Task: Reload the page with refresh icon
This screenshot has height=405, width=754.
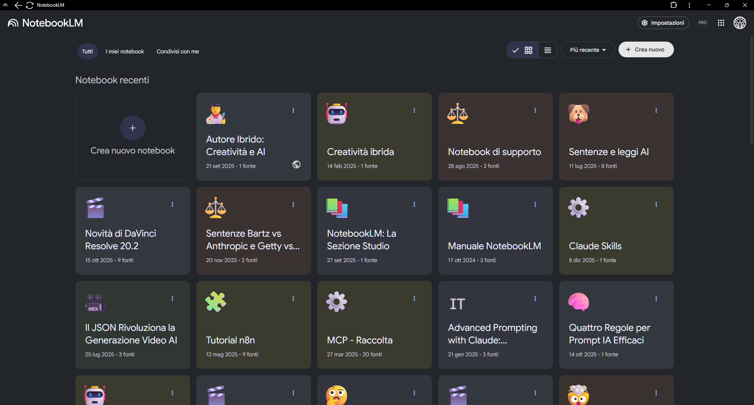Action: 29,5
